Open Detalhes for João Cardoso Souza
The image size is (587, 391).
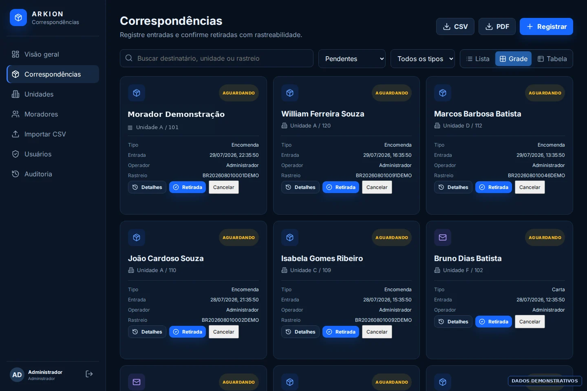(147, 332)
